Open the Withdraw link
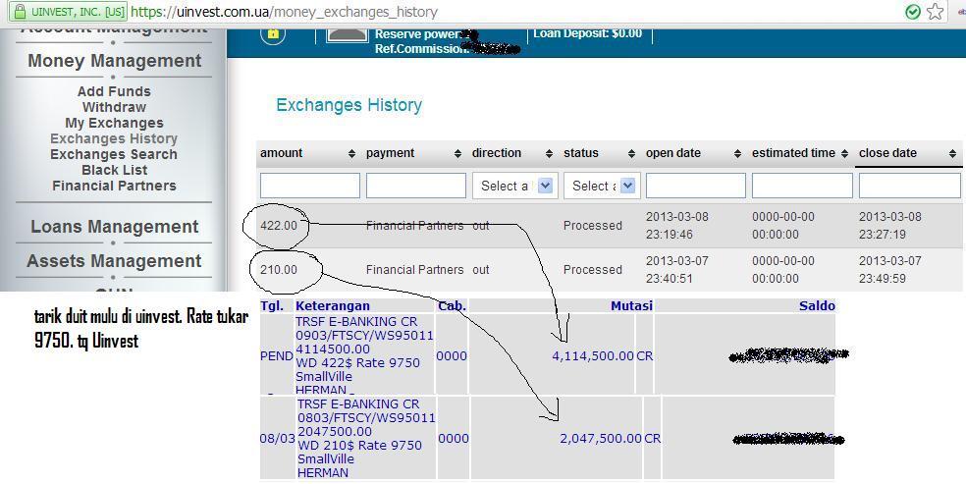The width and height of the screenshot is (966, 484). pos(114,107)
